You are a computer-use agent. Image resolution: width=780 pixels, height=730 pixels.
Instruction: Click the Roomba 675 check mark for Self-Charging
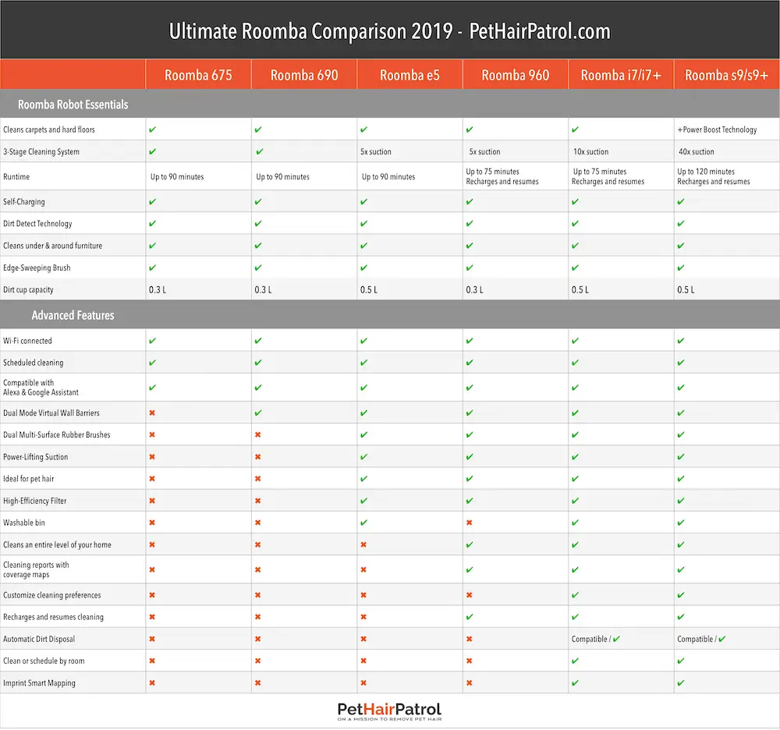coord(152,201)
